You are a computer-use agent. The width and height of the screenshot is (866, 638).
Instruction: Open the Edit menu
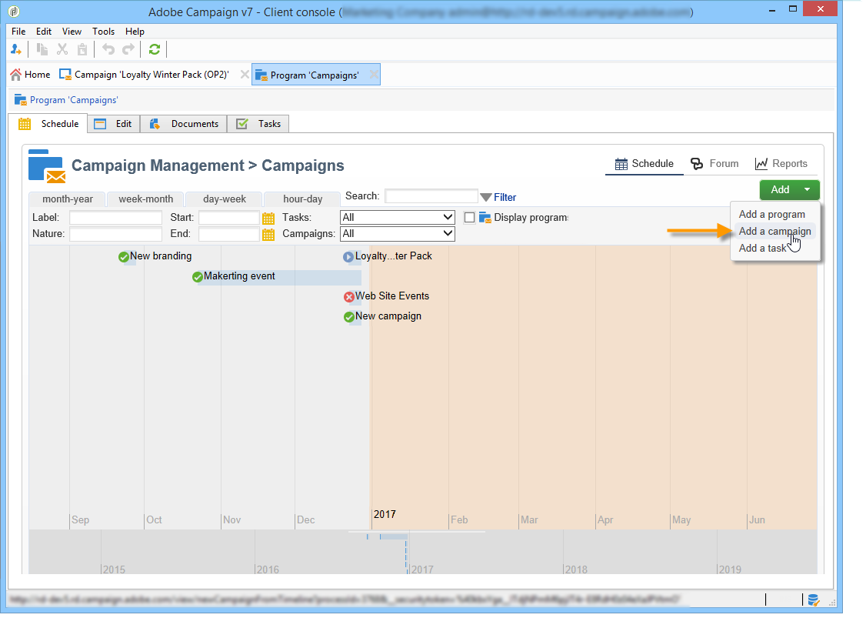click(44, 32)
